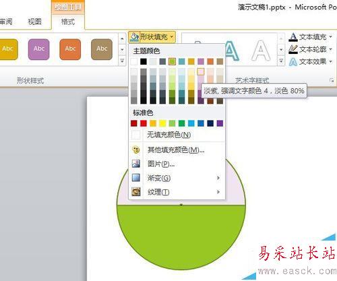Click the Text Effects (文本效果) icon
This screenshot has width=337, height=281.
click(293, 61)
